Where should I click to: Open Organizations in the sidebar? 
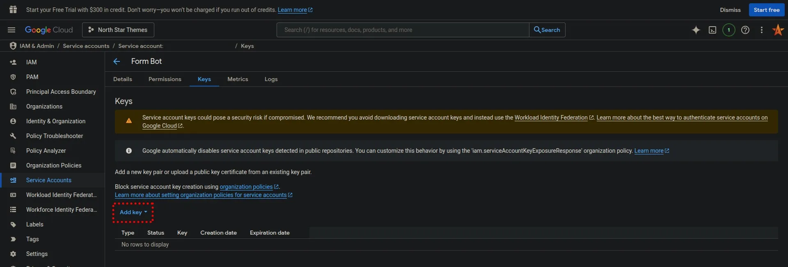tap(44, 106)
